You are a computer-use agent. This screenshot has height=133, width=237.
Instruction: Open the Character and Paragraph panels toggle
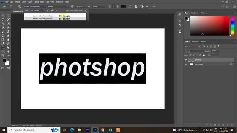pos(136,7)
